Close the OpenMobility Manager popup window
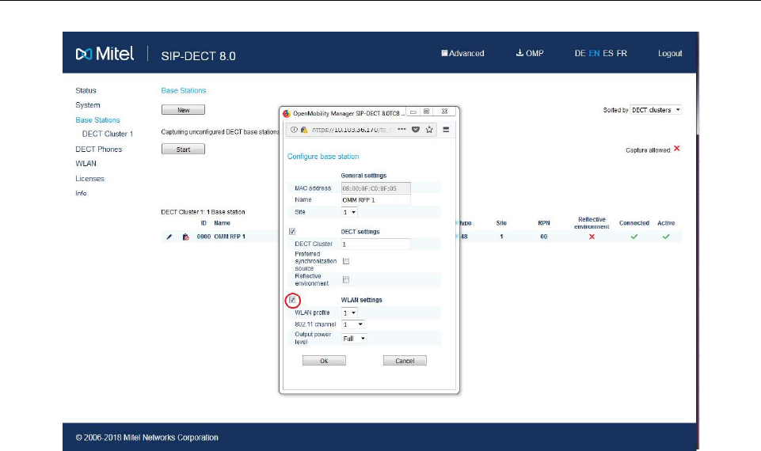 (x=444, y=112)
